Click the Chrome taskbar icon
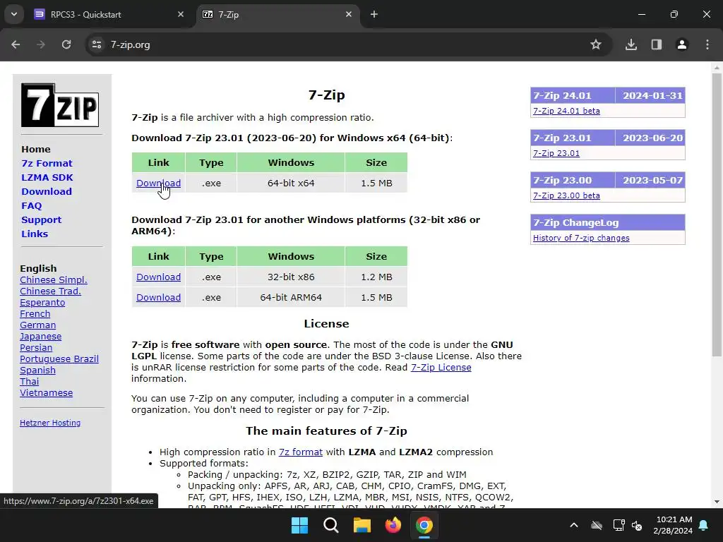The height and width of the screenshot is (542, 723). click(424, 525)
